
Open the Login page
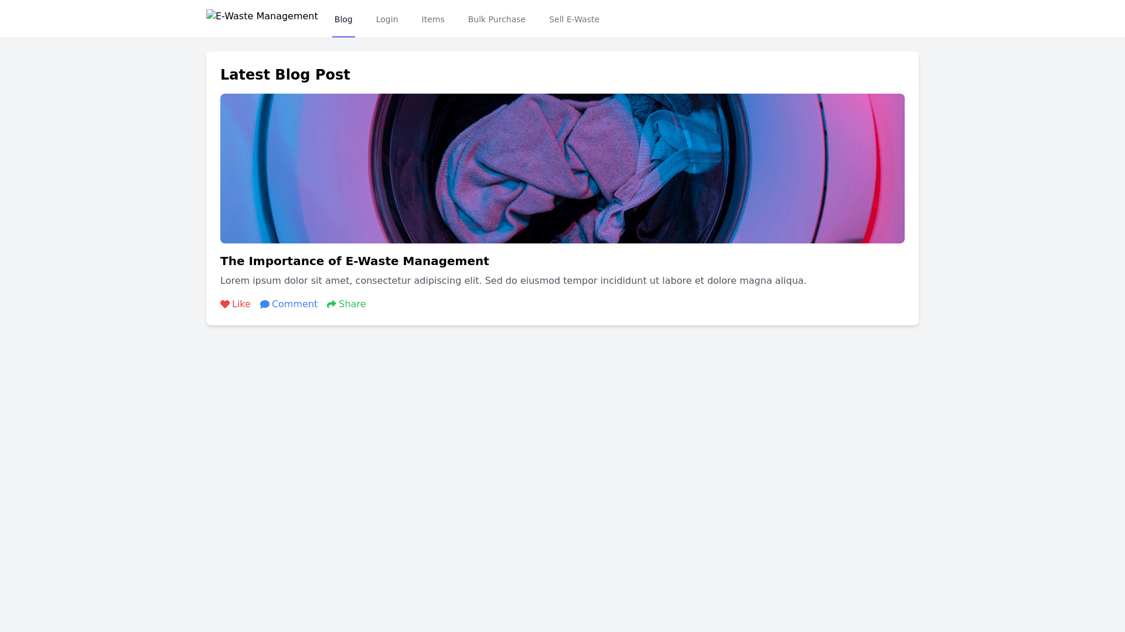tap(387, 19)
